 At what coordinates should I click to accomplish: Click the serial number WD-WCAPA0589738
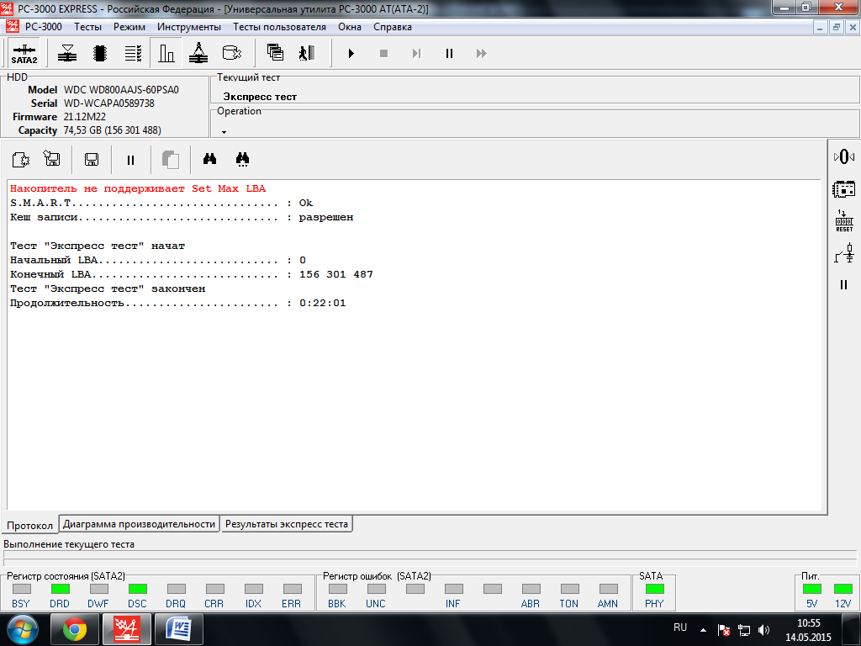pyautogui.click(x=108, y=103)
